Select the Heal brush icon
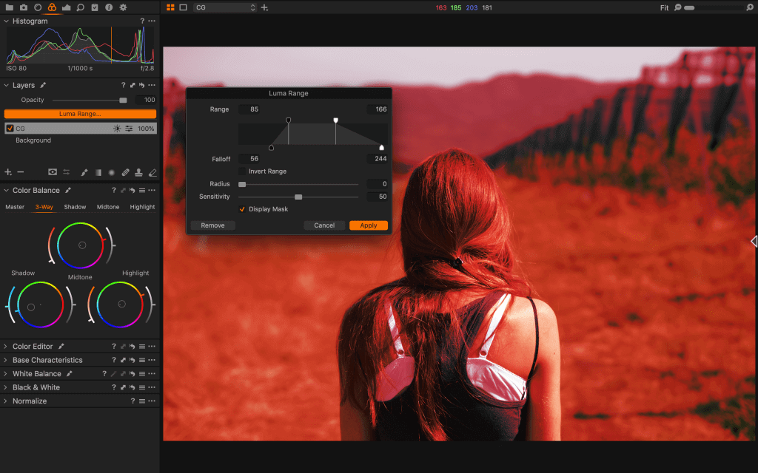 (124, 172)
